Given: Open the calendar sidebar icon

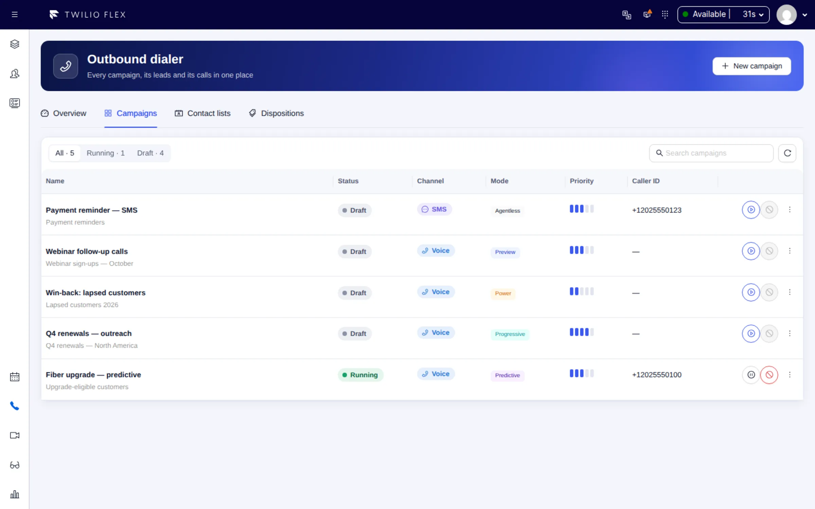Looking at the screenshot, I should (x=15, y=377).
